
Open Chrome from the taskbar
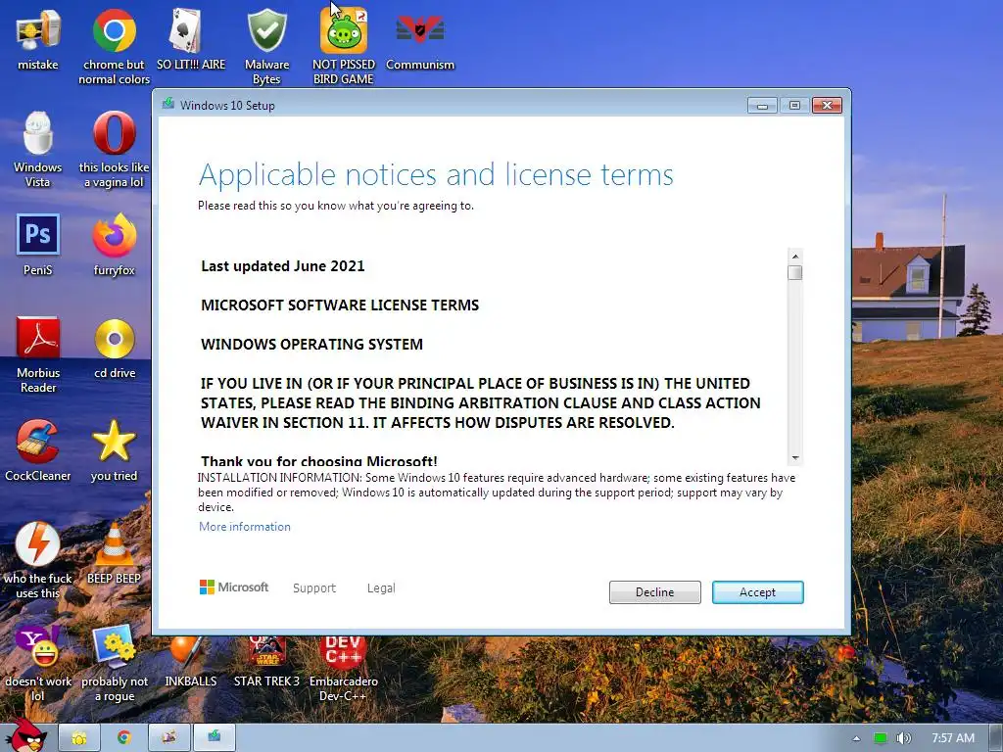(x=124, y=738)
